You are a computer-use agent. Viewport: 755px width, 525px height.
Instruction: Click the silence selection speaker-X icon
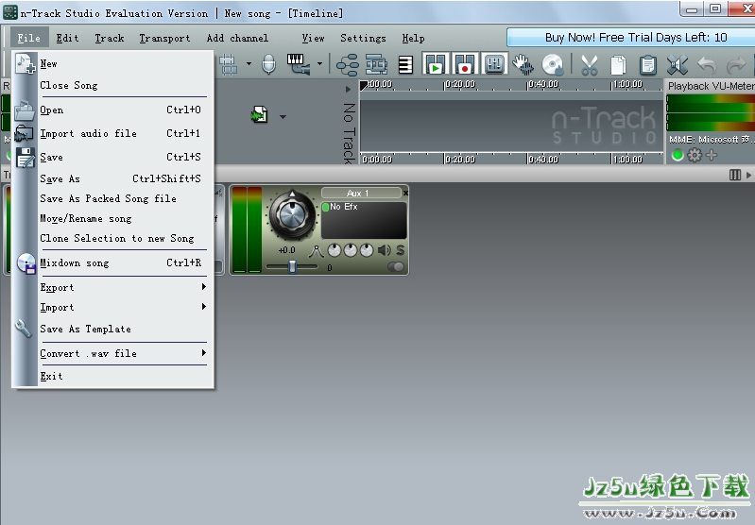coord(678,65)
